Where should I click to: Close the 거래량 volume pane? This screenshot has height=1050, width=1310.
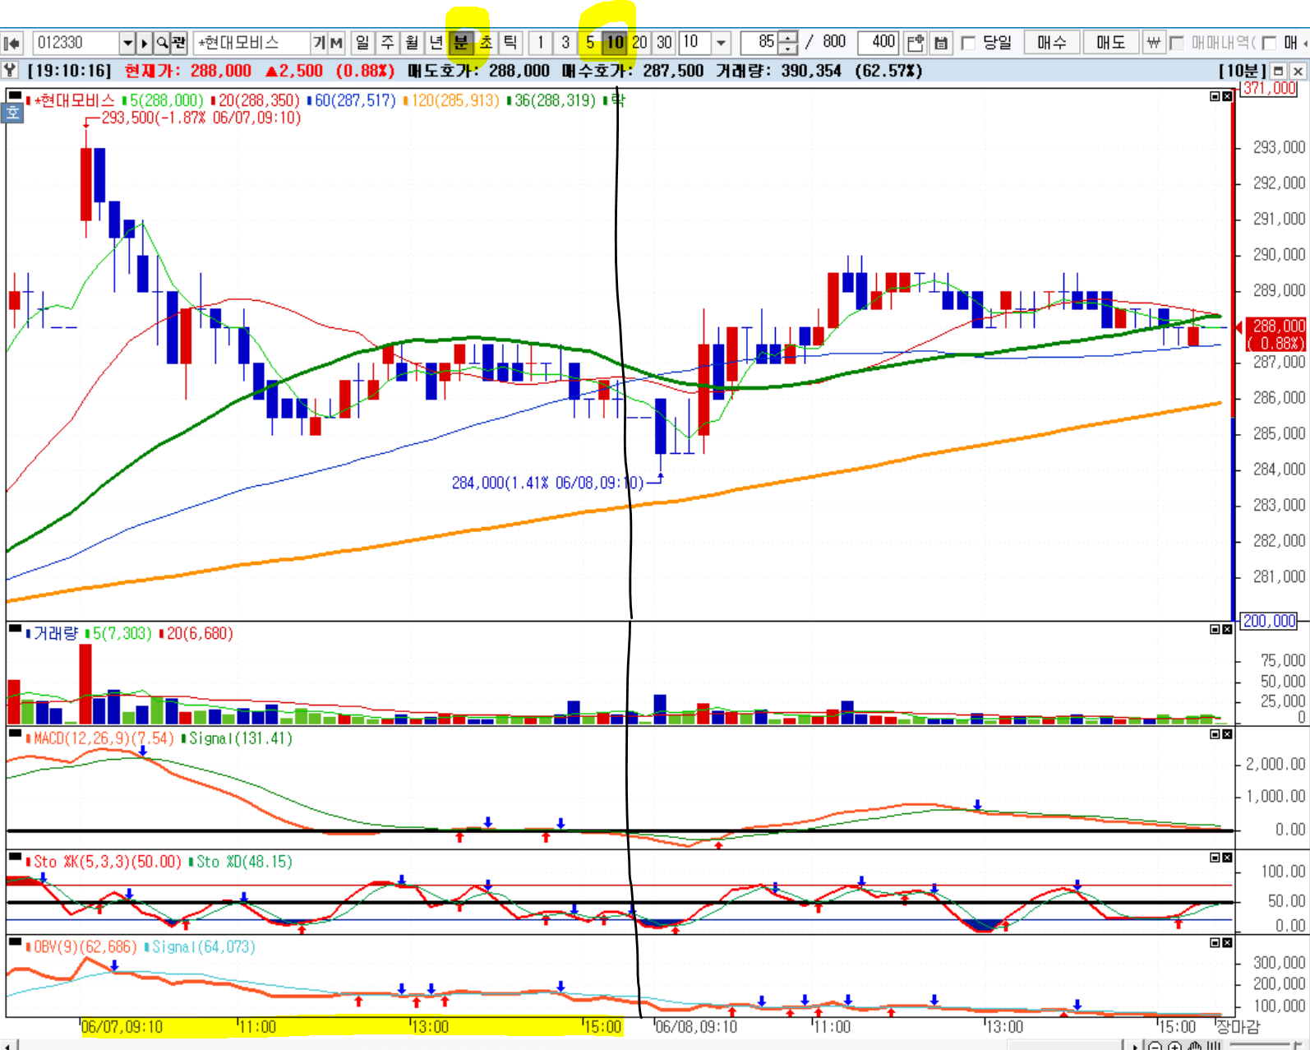pyautogui.click(x=1227, y=630)
